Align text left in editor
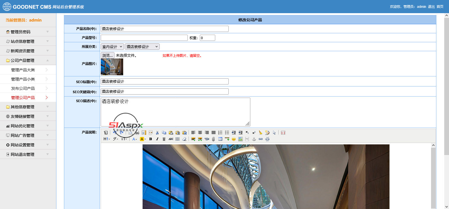 pos(193,133)
